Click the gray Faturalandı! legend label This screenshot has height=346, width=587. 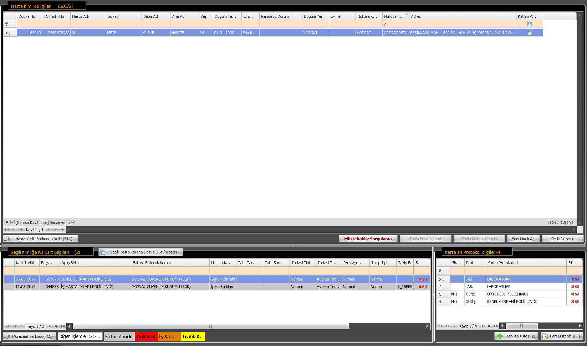pos(119,336)
